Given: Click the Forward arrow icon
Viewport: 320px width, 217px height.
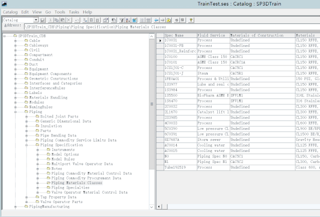Looking at the screenshot, I should (x=163, y=20).
